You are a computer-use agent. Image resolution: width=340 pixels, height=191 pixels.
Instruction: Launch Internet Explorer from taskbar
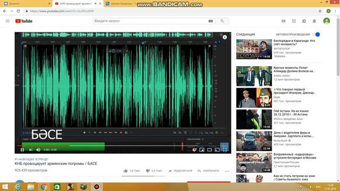point(18,187)
